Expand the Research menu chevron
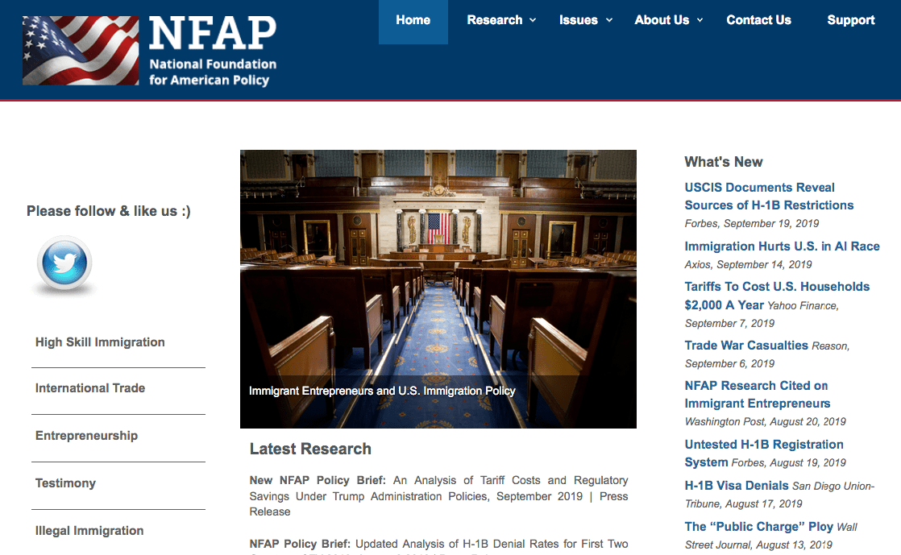The width and height of the screenshot is (901, 555). [533, 20]
